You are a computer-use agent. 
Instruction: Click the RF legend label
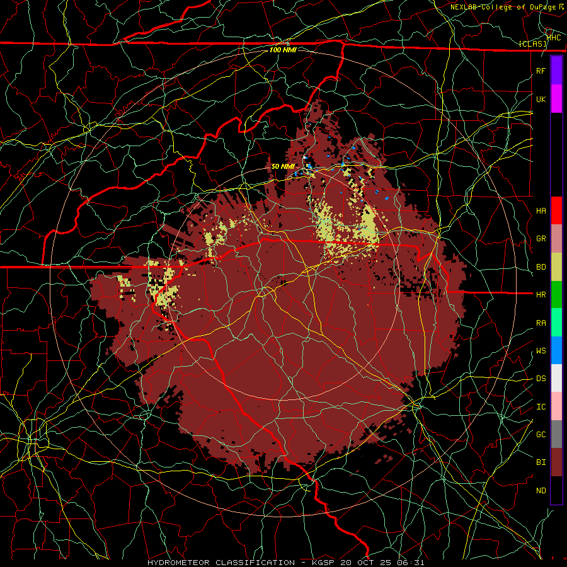(x=541, y=71)
